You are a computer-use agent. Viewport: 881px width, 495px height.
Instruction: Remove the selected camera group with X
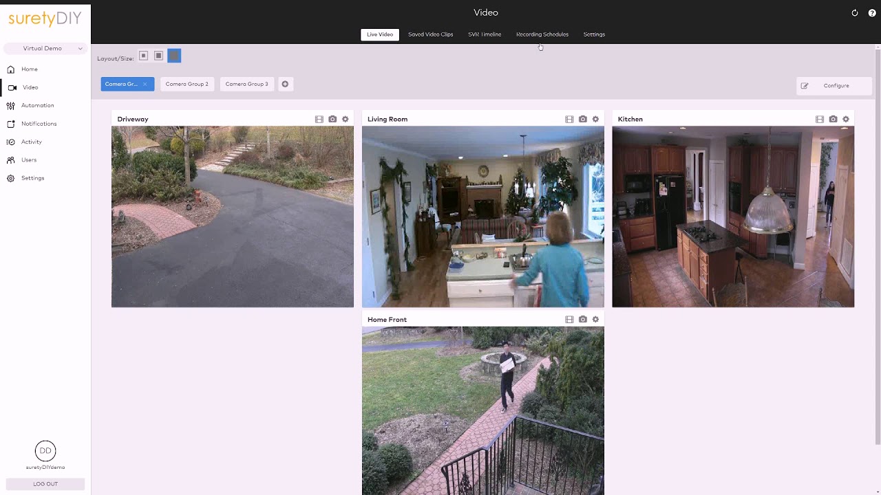click(145, 84)
